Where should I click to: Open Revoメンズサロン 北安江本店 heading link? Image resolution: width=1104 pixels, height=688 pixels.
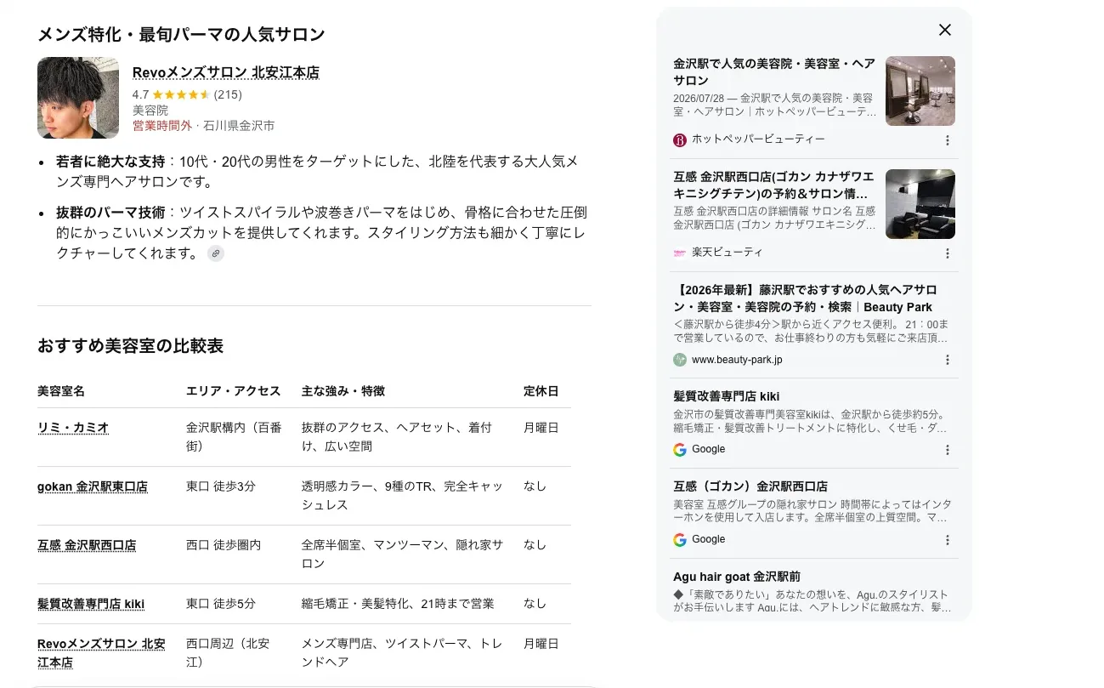click(x=226, y=72)
